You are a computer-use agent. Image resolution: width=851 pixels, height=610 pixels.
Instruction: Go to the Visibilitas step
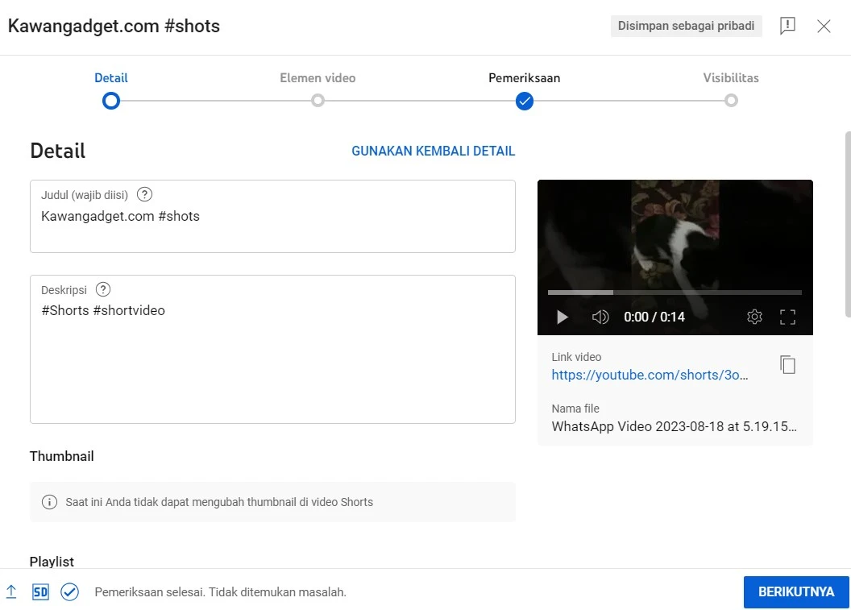[x=731, y=101]
